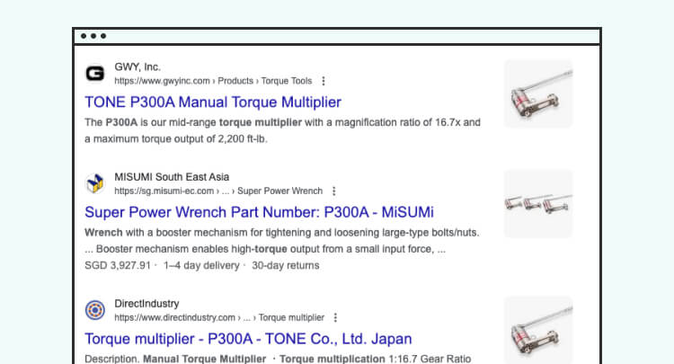The image size is (674, 364).
Task: Click the DirectIndustry site name
Action: click(x=146, y=304)
